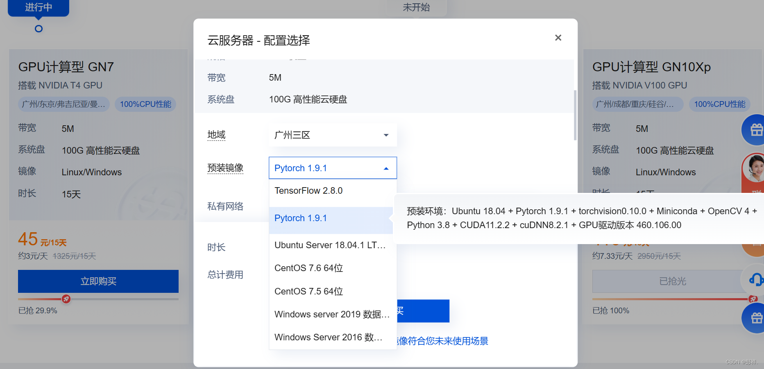
Task: Click the 已抢 29.9% progress text
Action: pos(38,311)
